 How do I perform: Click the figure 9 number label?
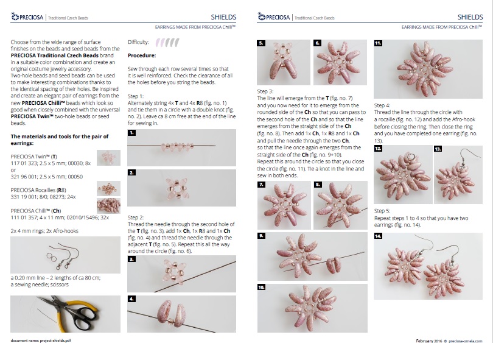260,235
